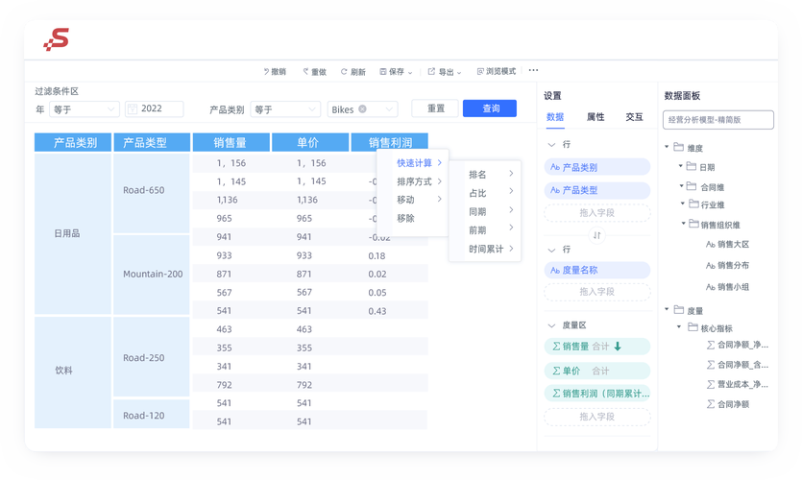Expand the 日期 tree folder
This screenshot has width=802, height=480.
click(x=681, y=166)
